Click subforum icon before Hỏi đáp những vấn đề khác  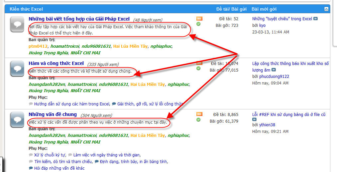31,168
